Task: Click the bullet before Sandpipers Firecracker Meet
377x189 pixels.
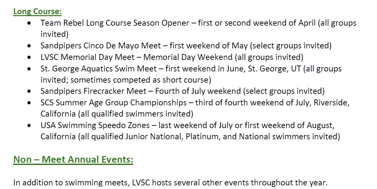Action: 30,92
